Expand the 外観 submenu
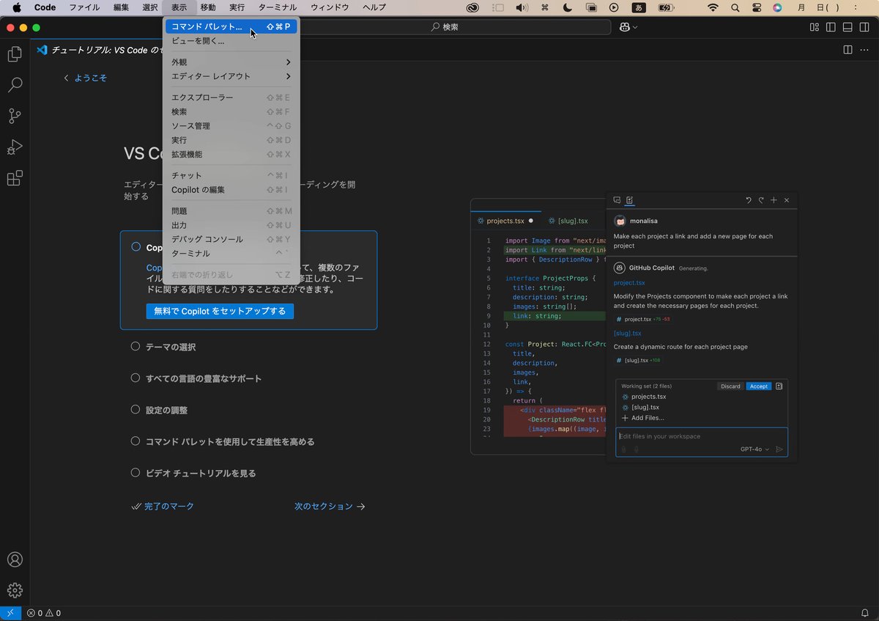 220,62
